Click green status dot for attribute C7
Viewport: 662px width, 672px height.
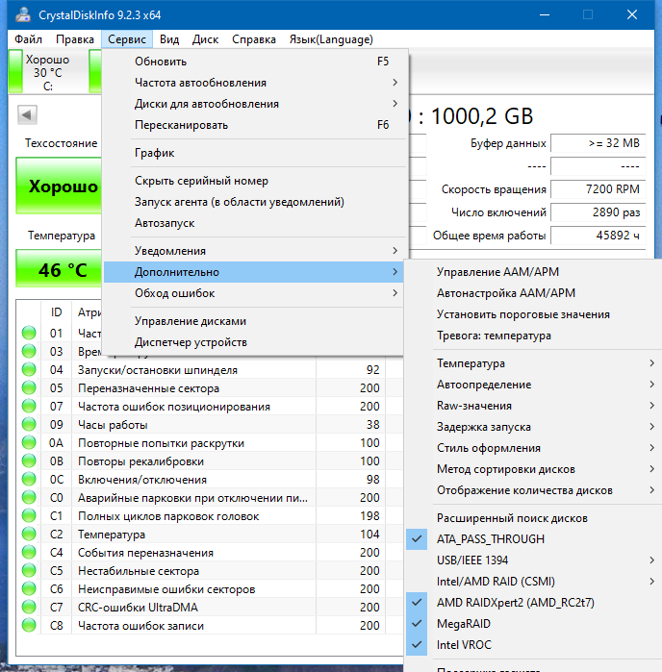(x=29, y=608)
